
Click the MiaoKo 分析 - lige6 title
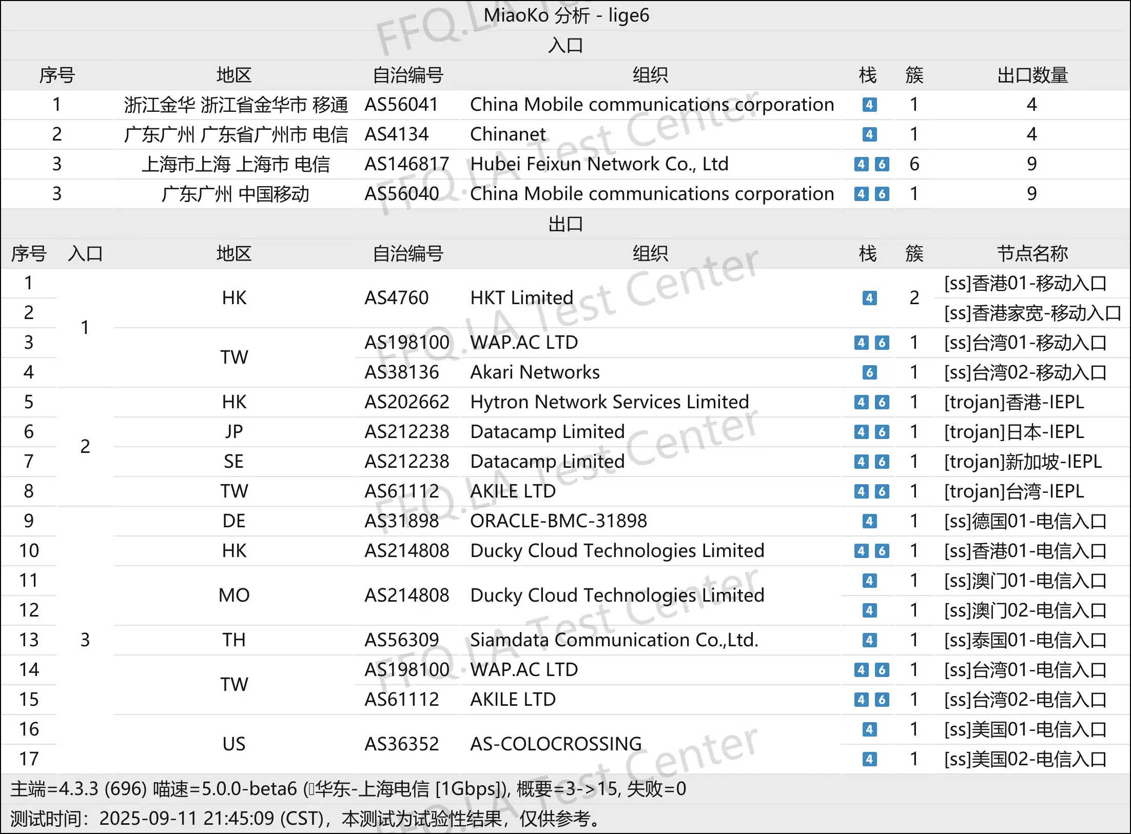tap(565, 15)
